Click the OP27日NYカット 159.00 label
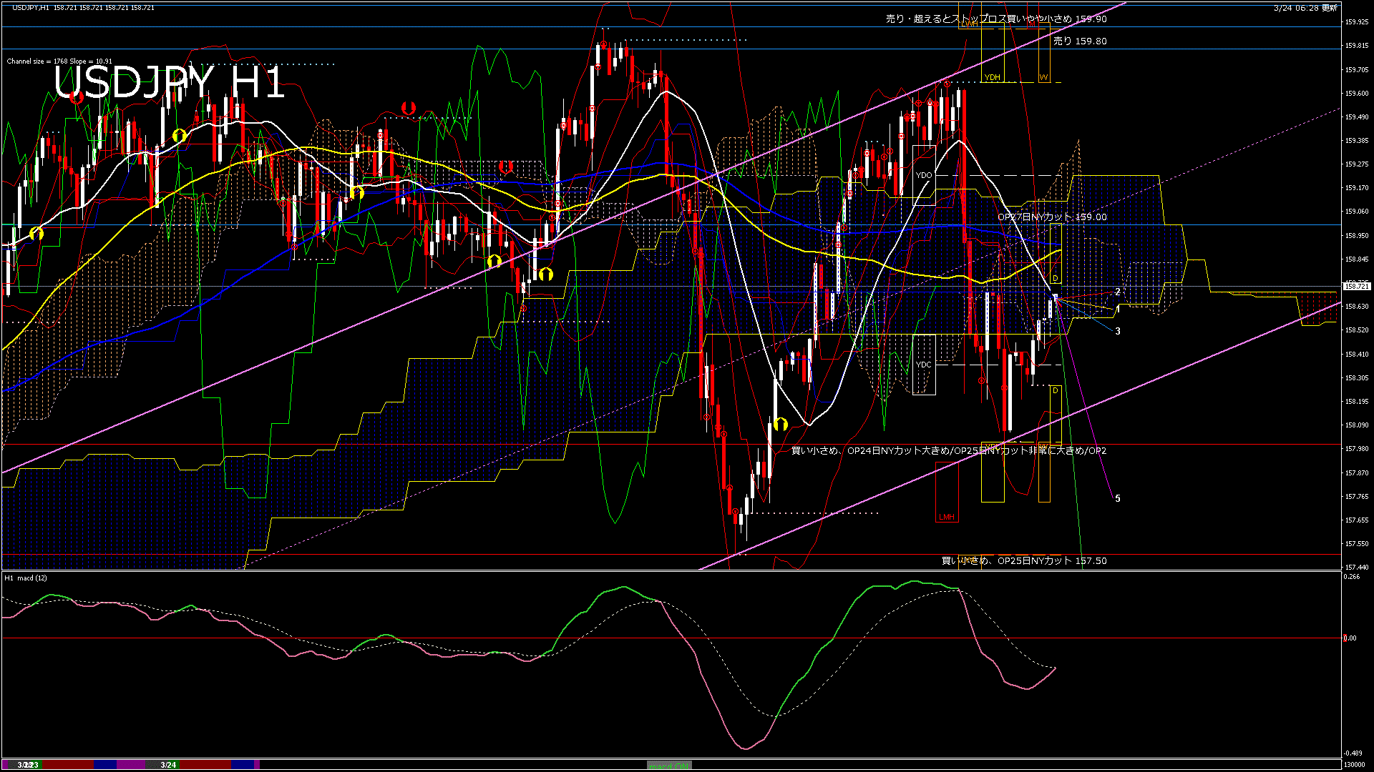The width and height of the screenshot is (1374, 772). pyautogui.click(x=1052, y=217)
